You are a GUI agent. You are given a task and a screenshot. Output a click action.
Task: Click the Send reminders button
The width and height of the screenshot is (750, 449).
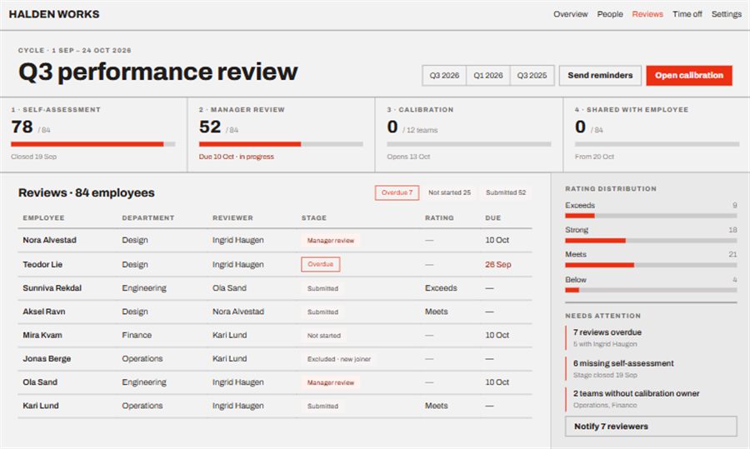click(600, 76)
